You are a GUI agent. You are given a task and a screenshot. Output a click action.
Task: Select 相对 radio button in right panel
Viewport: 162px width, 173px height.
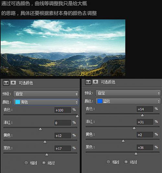click(x=108, y=162)
